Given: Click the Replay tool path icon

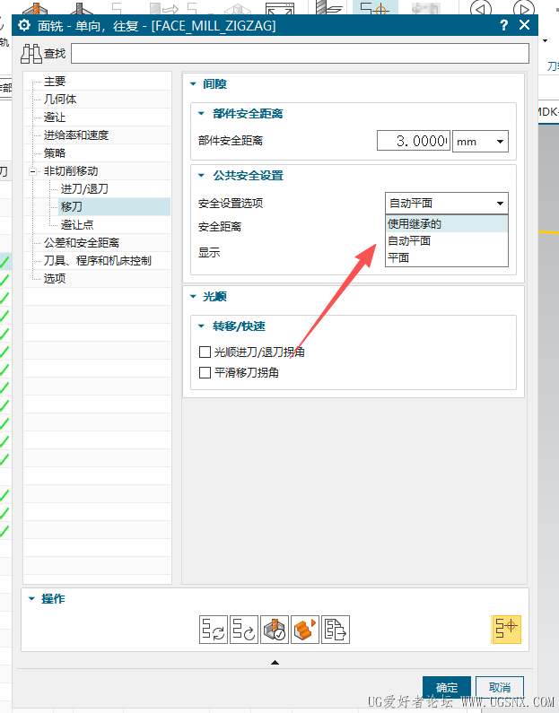Looking at the screenshot, I should [x=244, y=630].
